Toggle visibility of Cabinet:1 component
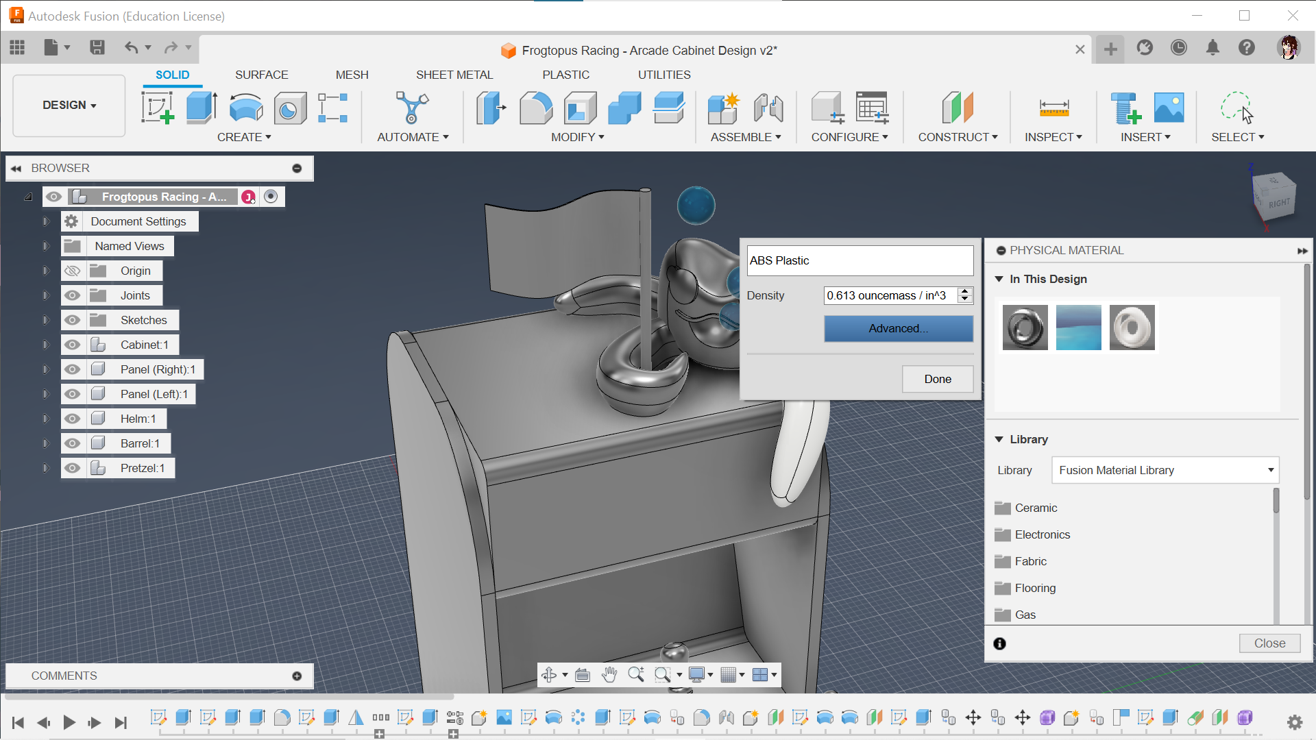This screenshot has width=1316, height=740. 71,344
